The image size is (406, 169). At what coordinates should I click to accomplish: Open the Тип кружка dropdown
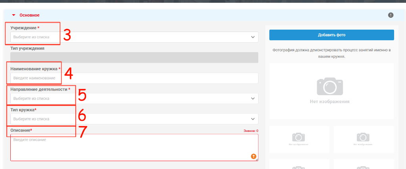(134, 119)
